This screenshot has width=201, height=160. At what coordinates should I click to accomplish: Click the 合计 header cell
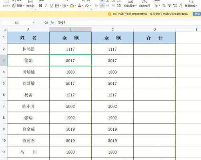pos(155,38)
